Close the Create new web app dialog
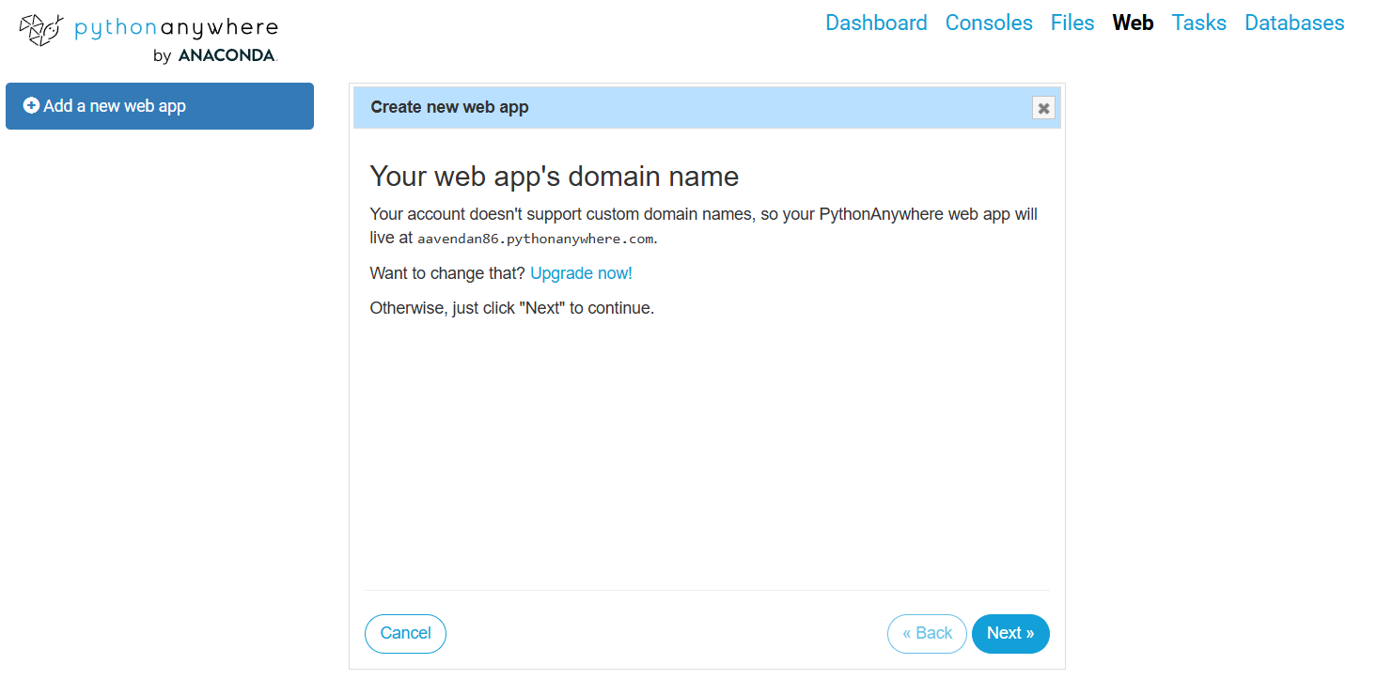This screenshot has height=695, width=1377. [1043, 108]
